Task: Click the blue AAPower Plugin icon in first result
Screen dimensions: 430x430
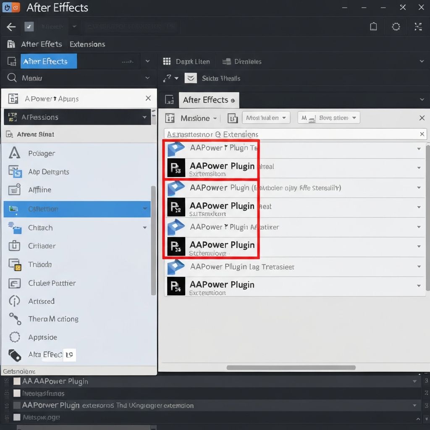Action: [x=176, y=148]
